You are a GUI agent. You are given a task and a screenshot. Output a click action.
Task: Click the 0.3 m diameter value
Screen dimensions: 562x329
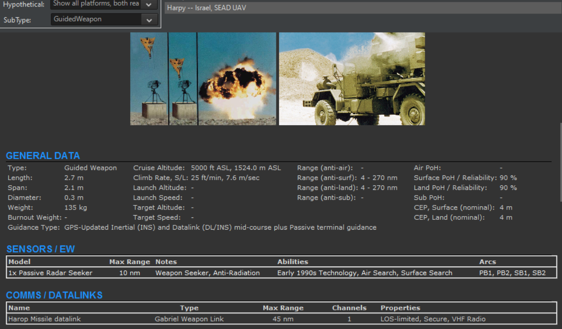(x=74, y=198)
